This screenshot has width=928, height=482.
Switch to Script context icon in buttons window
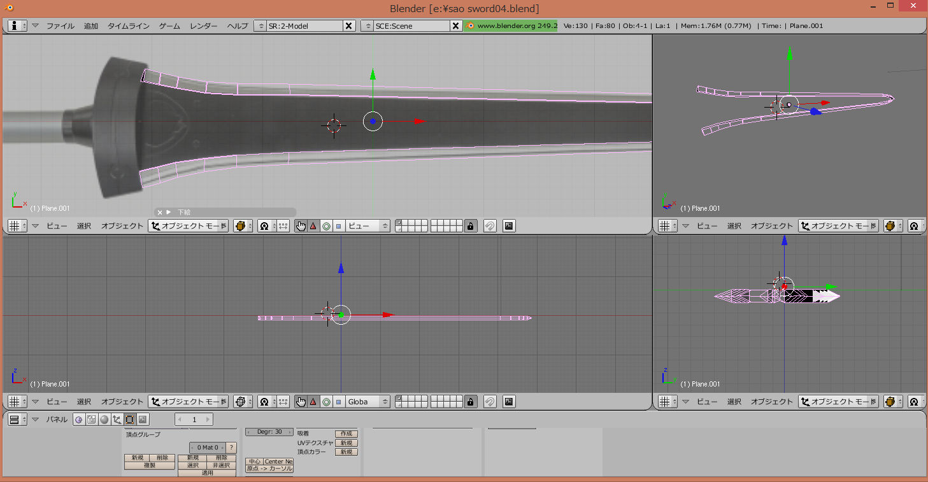pyautogui.click(x=91, y=420)
